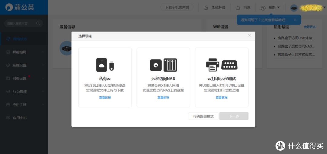Click the 下一步 button

pyautogui.click(x=234, y=116)
